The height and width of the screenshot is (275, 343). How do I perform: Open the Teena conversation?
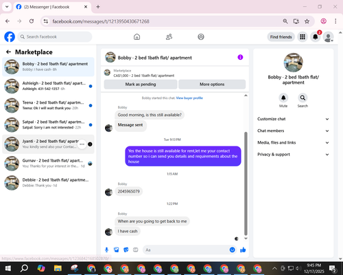[x=48, y=105]
